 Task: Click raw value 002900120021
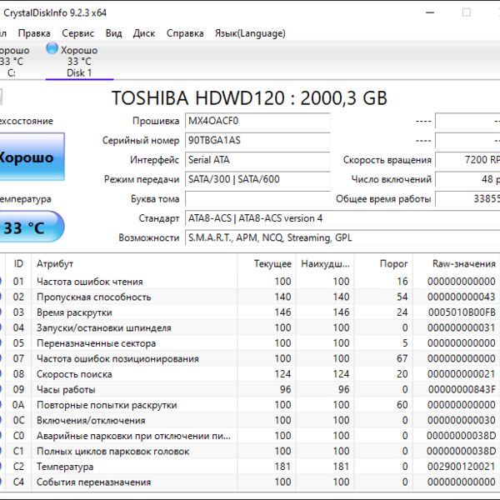[461, 467]
